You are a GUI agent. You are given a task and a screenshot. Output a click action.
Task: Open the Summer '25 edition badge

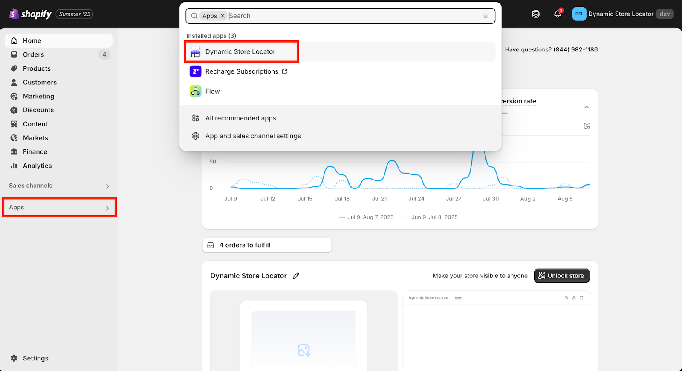(x=75, y=14)
